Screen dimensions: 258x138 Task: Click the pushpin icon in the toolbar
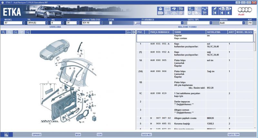pyautogui.click(x=215, y=9)
